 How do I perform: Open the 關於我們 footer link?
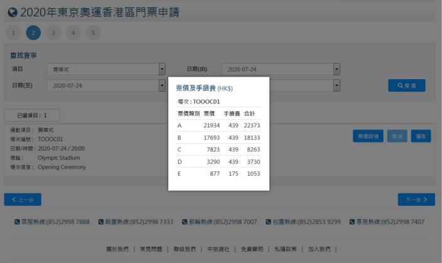[117, 249]
